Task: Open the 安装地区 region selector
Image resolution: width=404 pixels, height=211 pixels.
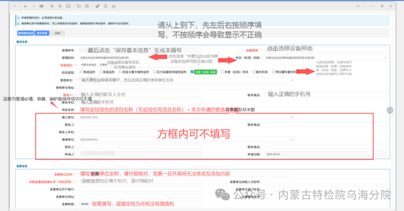Action: pos(140,65)
